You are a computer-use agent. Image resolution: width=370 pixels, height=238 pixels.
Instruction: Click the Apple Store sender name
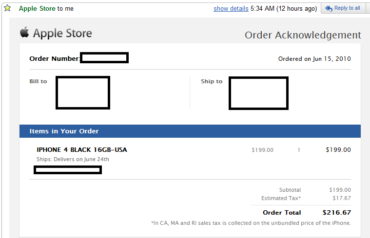coord(37,9)
